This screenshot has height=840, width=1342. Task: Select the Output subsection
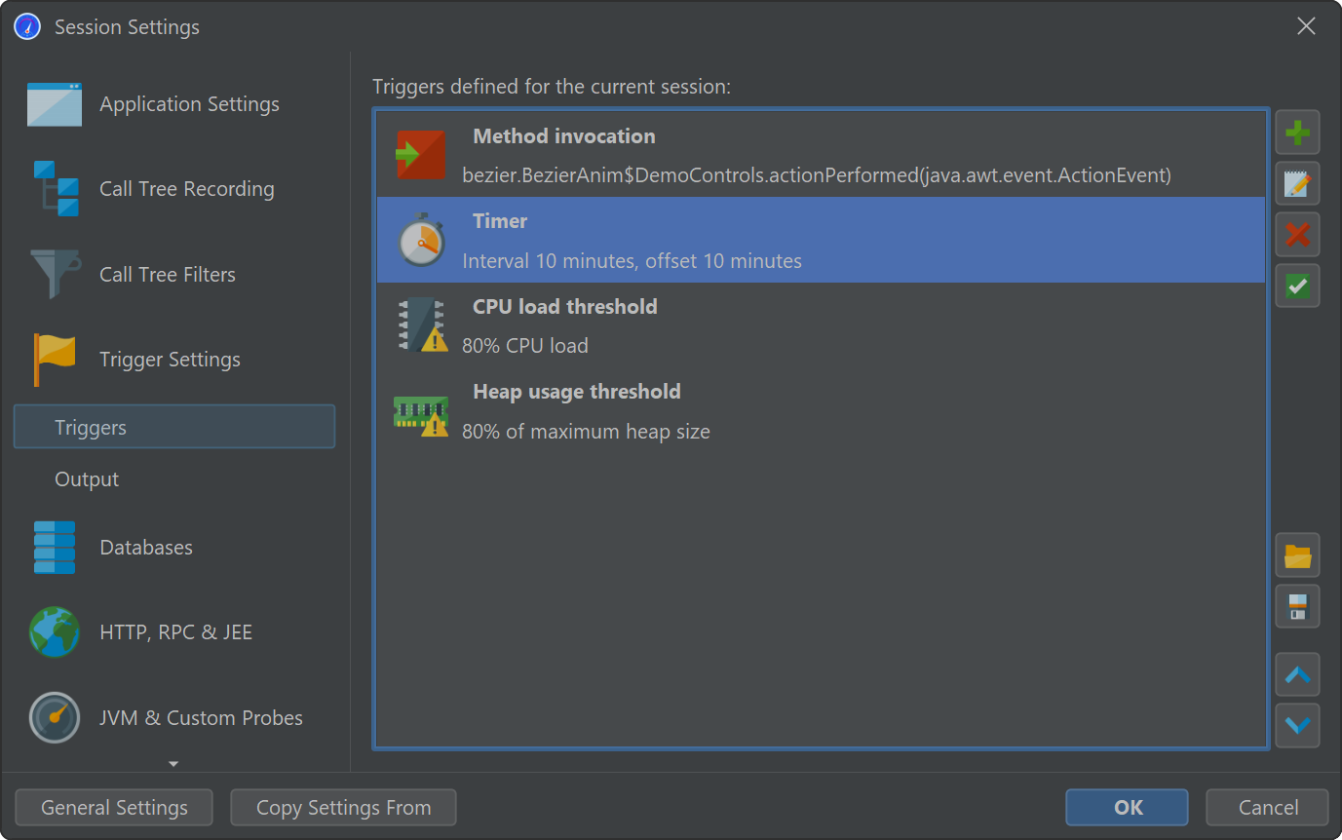tap(87, 479)
